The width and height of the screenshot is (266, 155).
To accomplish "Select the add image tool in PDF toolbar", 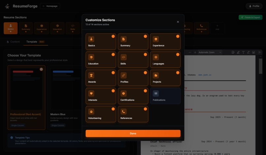I will point(253,52).
